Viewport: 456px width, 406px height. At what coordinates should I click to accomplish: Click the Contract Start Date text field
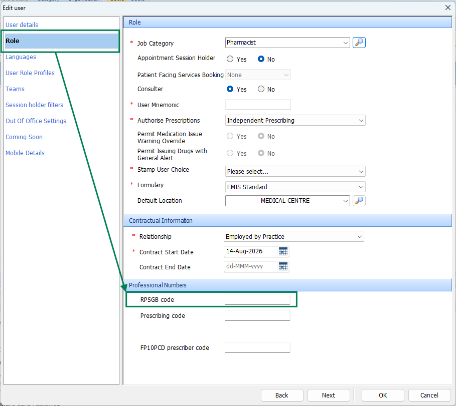coord(251,252)
